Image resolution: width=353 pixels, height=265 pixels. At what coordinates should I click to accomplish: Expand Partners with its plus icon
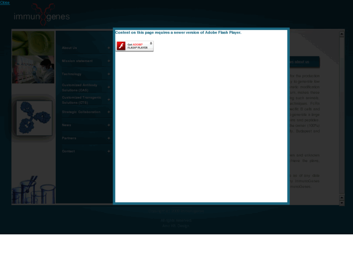(x=109, y=138)
